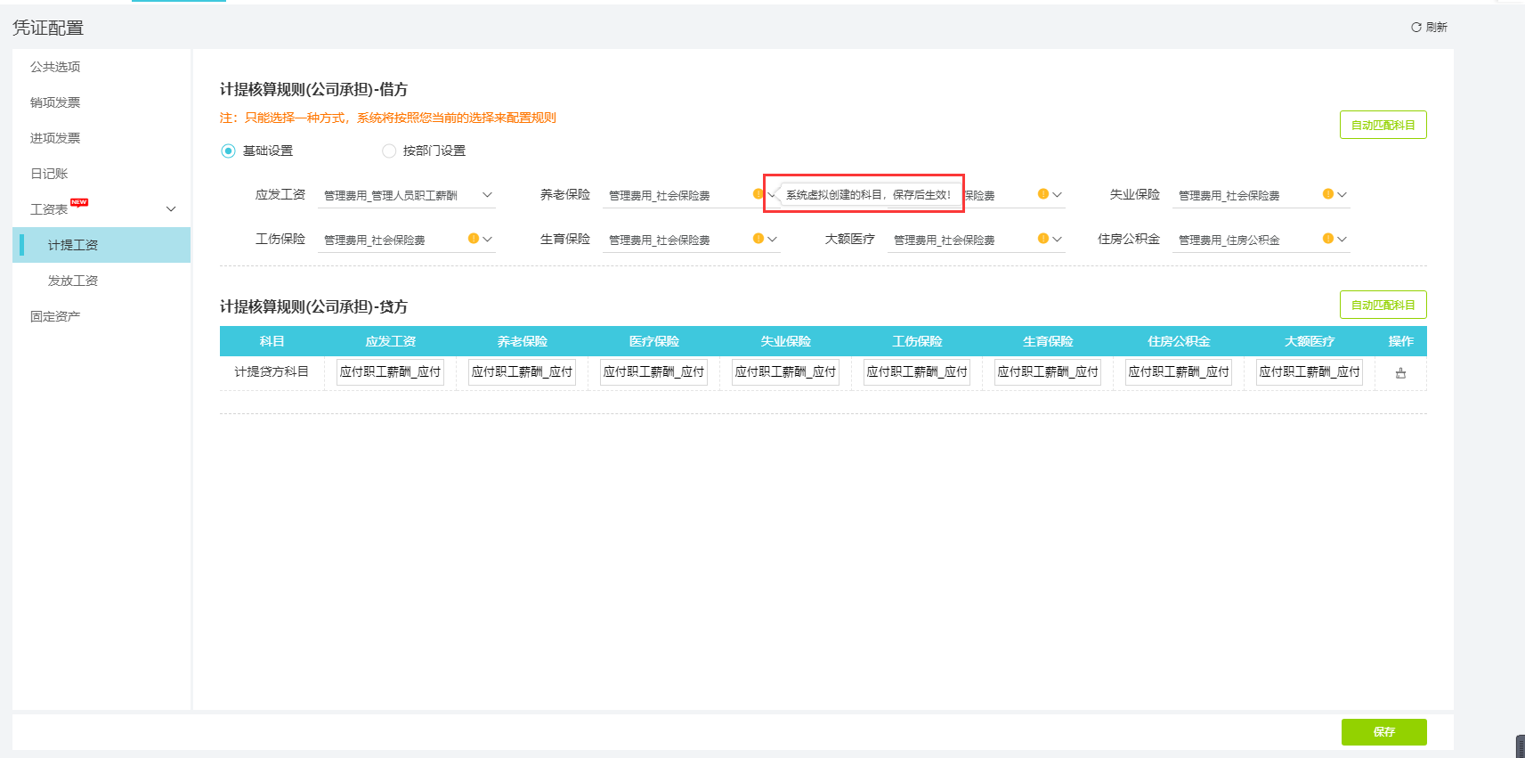Click warning icon in 生育保险 field
This screenshot has width=1525, height=758.
point(758,239)
